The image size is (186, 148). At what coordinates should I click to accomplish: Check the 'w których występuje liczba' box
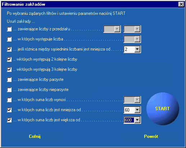coord(9,39)
